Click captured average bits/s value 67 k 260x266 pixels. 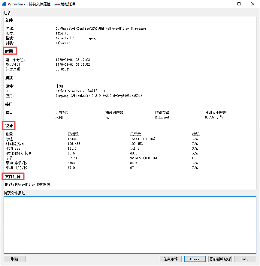pyautogui.click(x=71, y=168)
